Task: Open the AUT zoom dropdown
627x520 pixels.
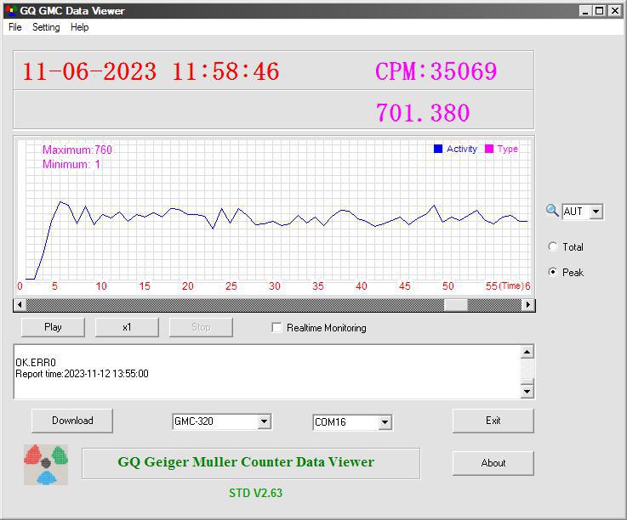Action: pos(596,212)
